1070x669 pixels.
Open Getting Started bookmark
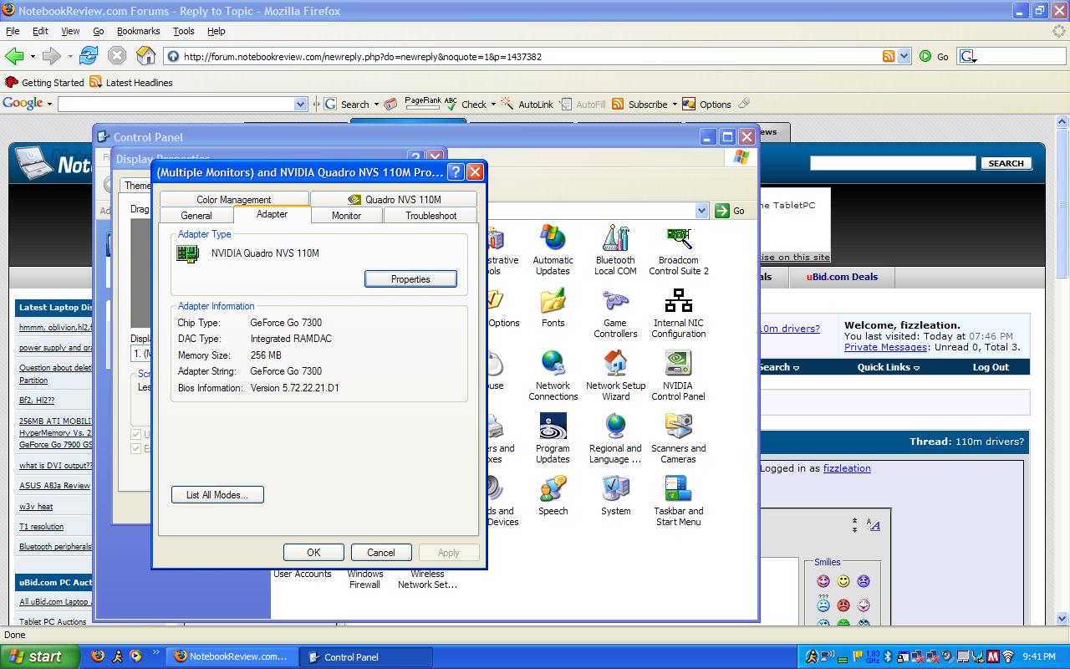(45, 82)
